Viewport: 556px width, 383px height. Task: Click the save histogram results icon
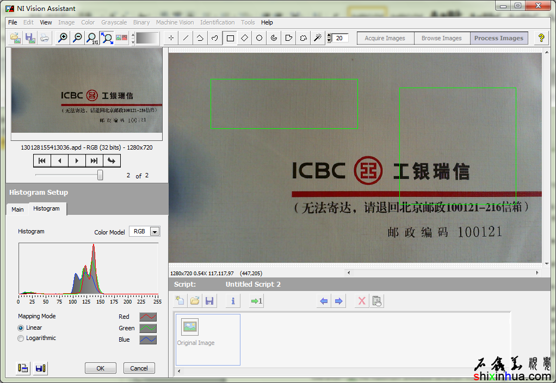tap(40, 368)
